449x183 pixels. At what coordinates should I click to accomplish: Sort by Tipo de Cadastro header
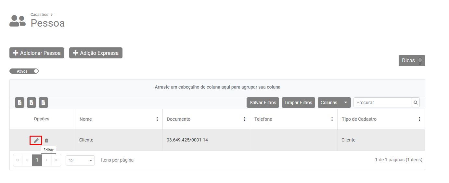coord(359,119)
